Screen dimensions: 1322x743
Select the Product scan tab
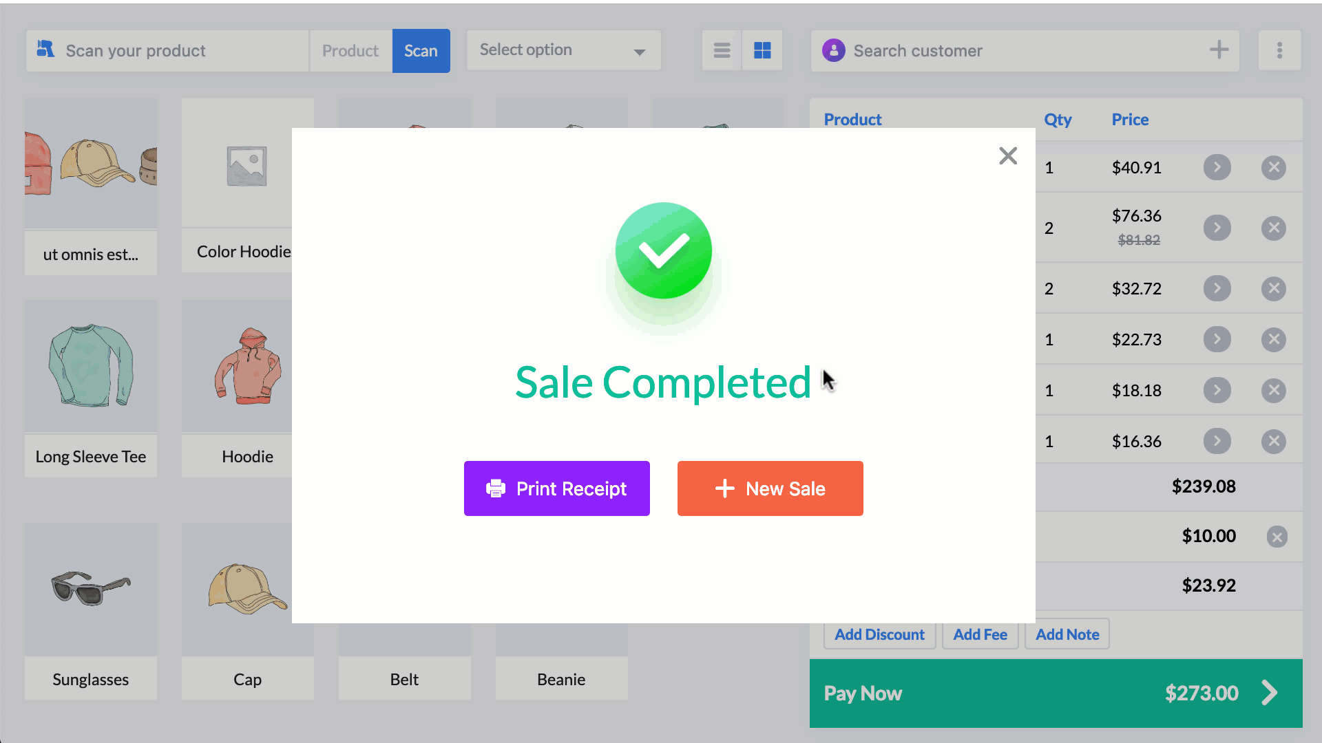[350, 50]
